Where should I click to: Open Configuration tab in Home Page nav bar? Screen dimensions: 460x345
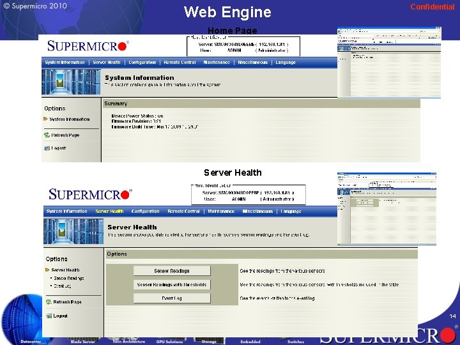tap(142, 63)
